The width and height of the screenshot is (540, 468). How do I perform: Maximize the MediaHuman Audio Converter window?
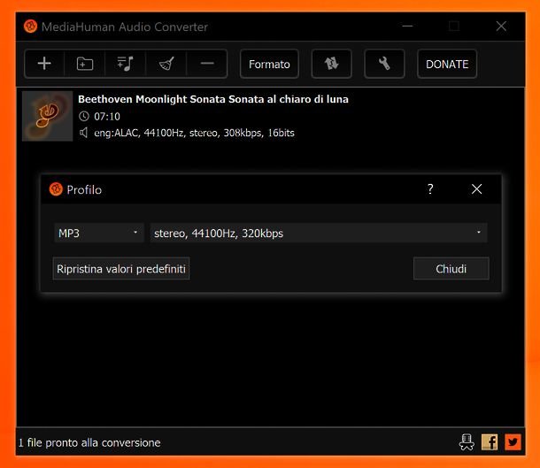[454, 27]
